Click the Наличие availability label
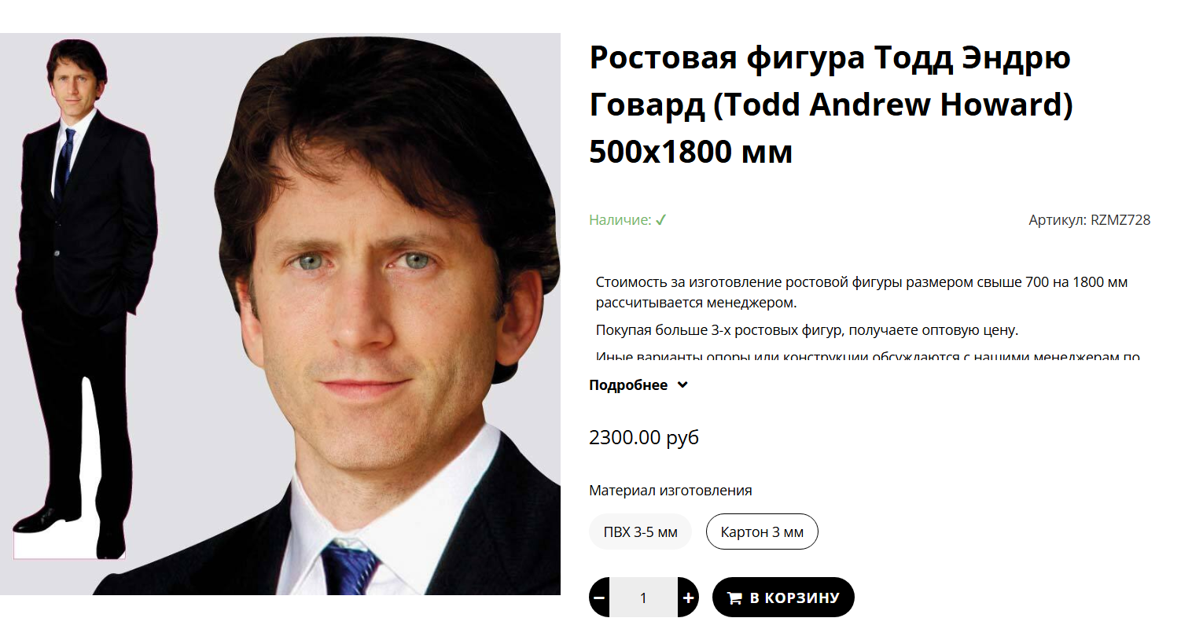 click(620, 220)
